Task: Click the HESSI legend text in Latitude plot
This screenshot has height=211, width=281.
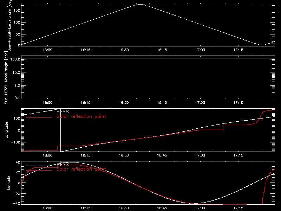Action: [63, 165]
